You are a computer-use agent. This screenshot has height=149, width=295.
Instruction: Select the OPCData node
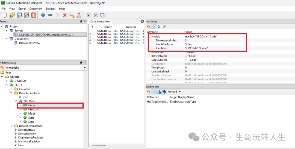coord(29,101)
